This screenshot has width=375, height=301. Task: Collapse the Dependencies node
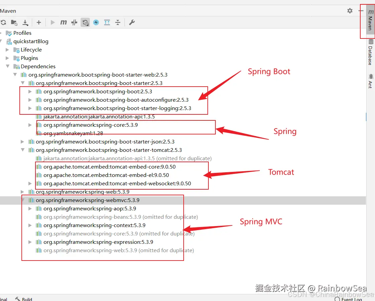8,66
